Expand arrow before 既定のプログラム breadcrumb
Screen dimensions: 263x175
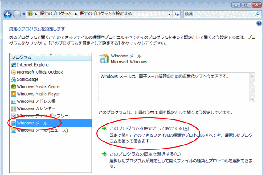click(36, 14)
